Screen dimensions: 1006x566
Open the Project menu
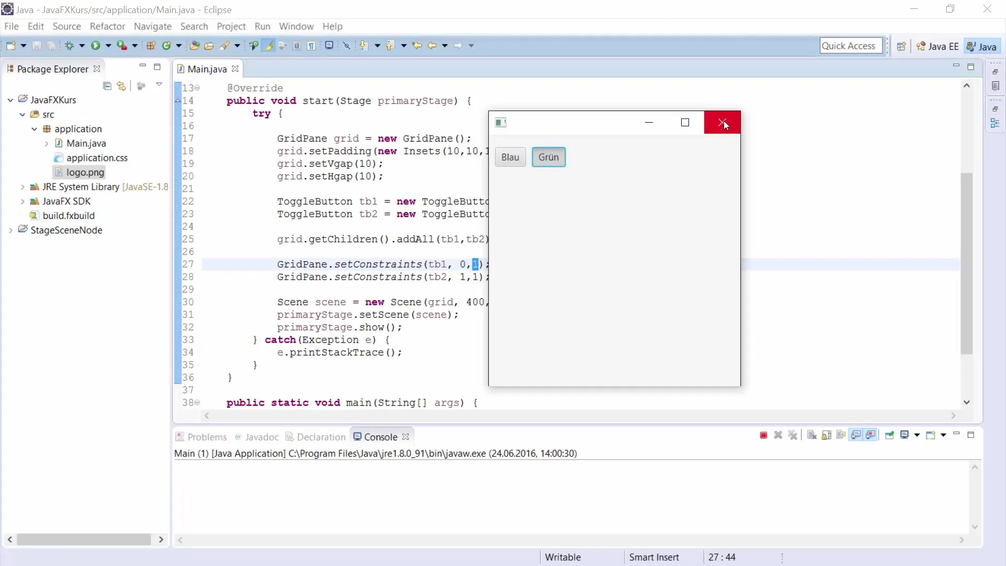click(231, 26)
